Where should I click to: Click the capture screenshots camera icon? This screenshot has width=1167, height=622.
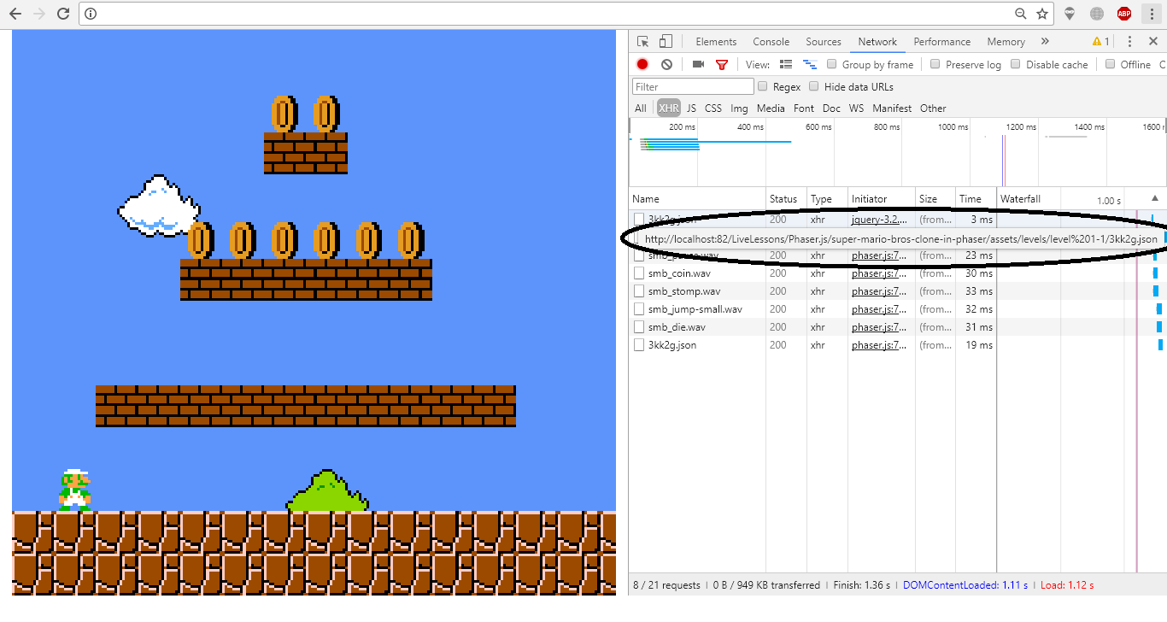(x=698, y=64)
